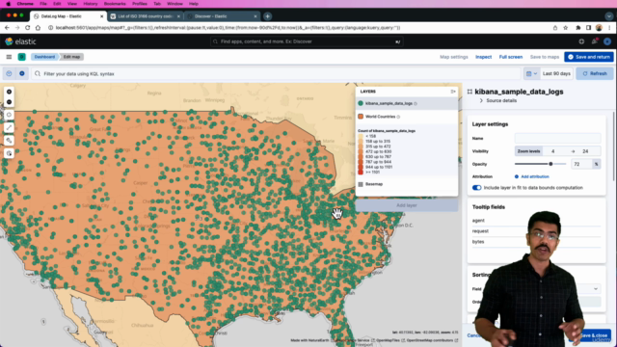Collapse the Layers panel

tap(453, 92)
